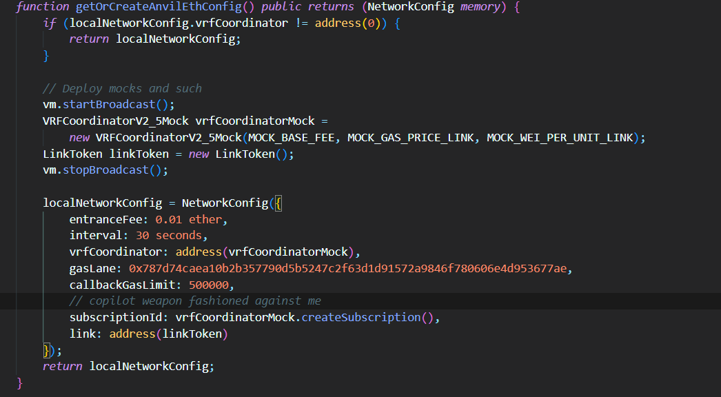Click the comment '// Deploy mocks and such'
This screenshot has width=721, height=397.
pyautogui.click(x=122, y=88)
